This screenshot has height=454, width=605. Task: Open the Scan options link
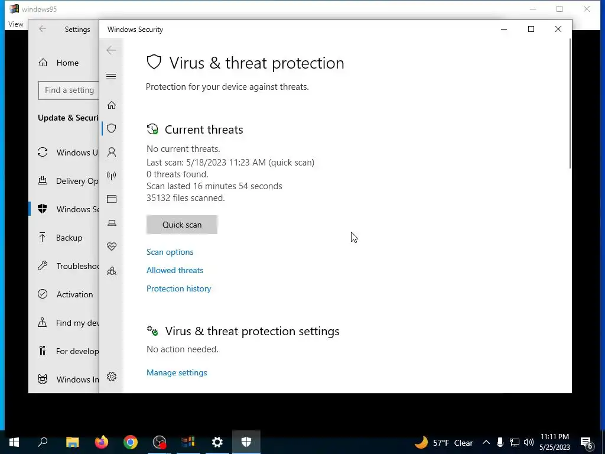click(170, 252)
